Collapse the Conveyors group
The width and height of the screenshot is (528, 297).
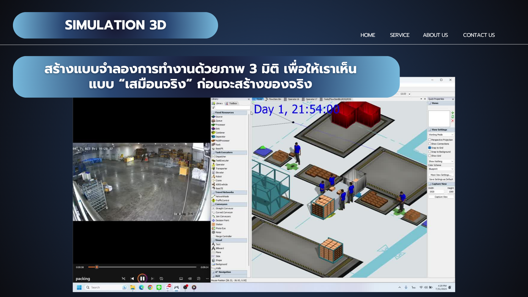pos(213,204)
